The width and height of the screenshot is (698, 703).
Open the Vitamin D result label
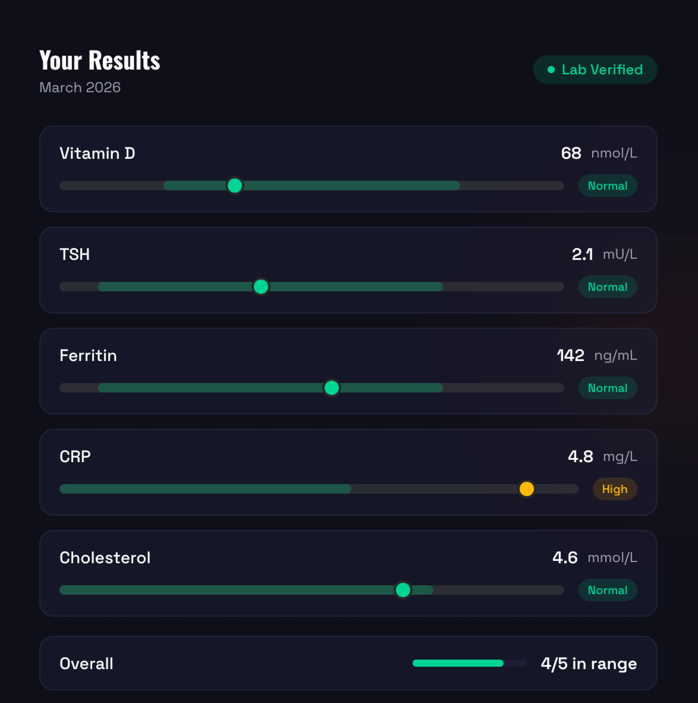coord(97,153)
